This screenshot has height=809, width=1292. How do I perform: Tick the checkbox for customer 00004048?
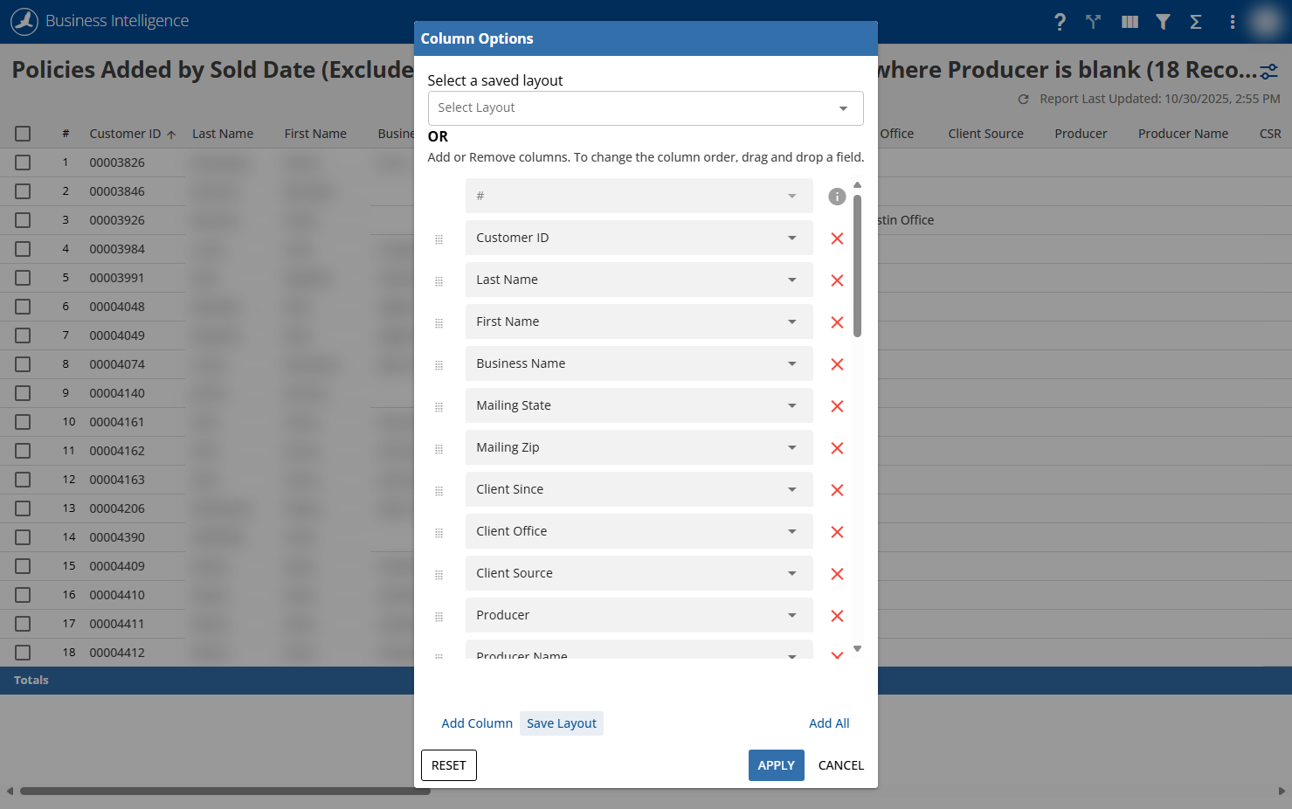click(x=23, y=307)
